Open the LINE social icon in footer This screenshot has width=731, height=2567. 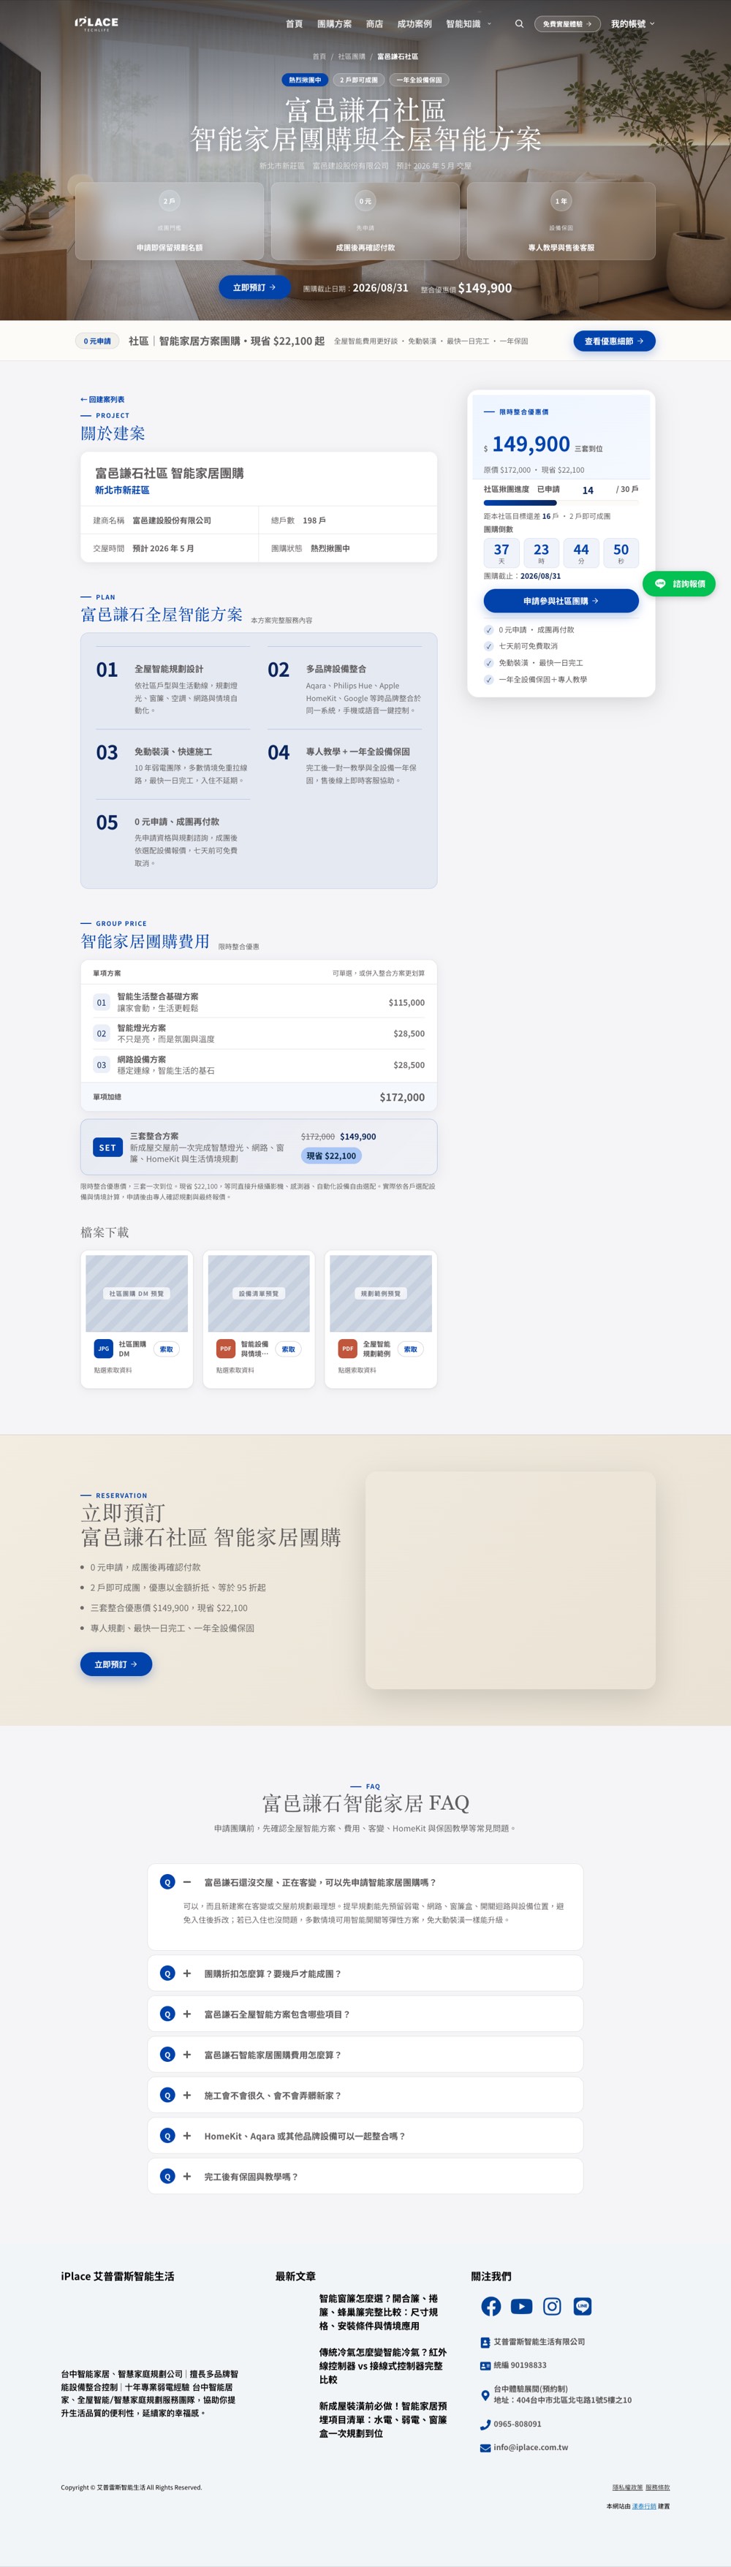[x=583, y=2306]
